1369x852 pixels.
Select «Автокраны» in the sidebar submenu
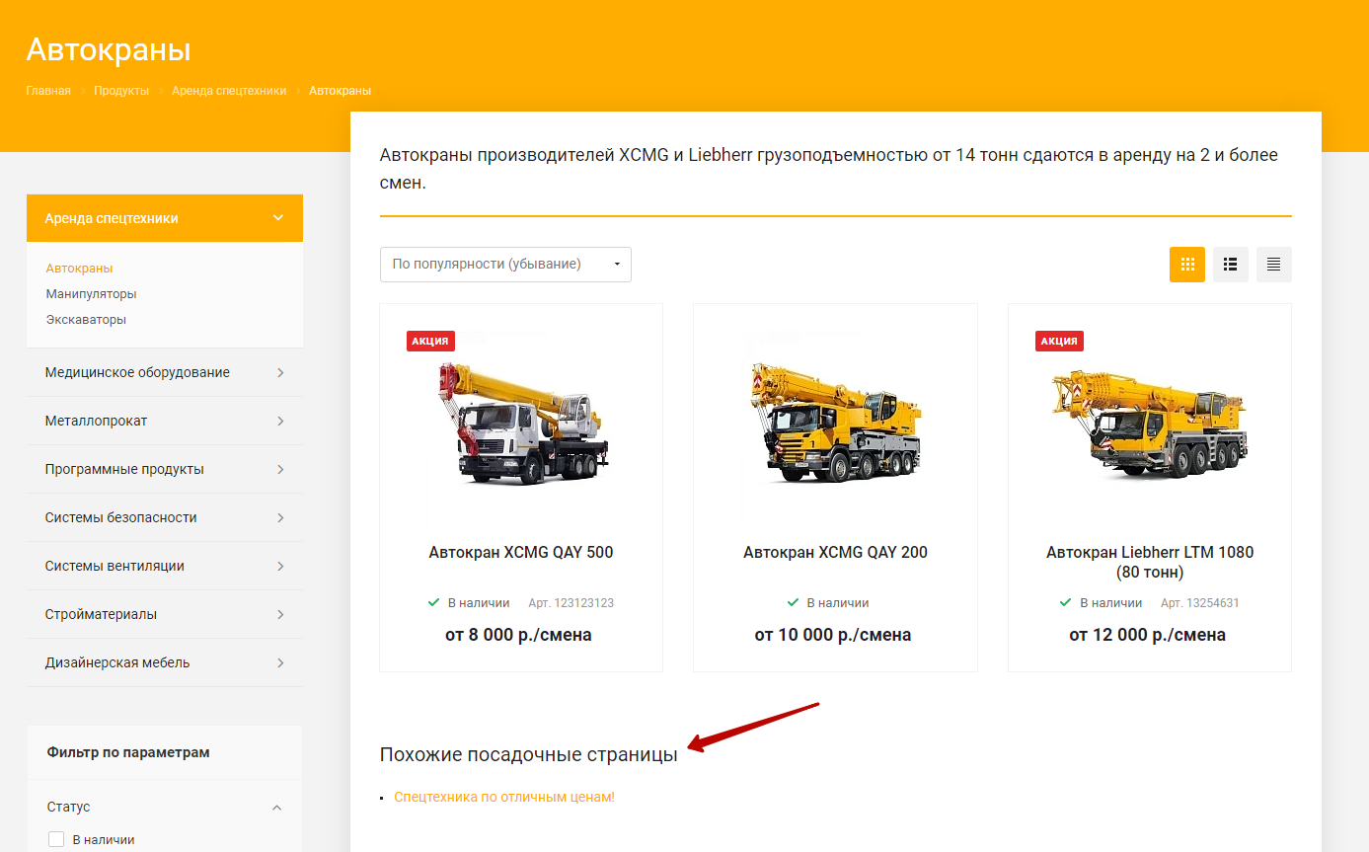coord(79,269)
